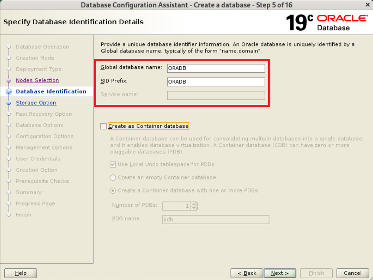Select Create an empty Container database

point(113,177)
